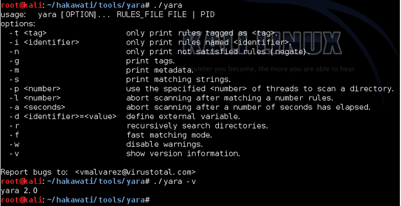Click the 'disable warnings' description
Screen dimensions: 401x206
(x=164, y=144)
